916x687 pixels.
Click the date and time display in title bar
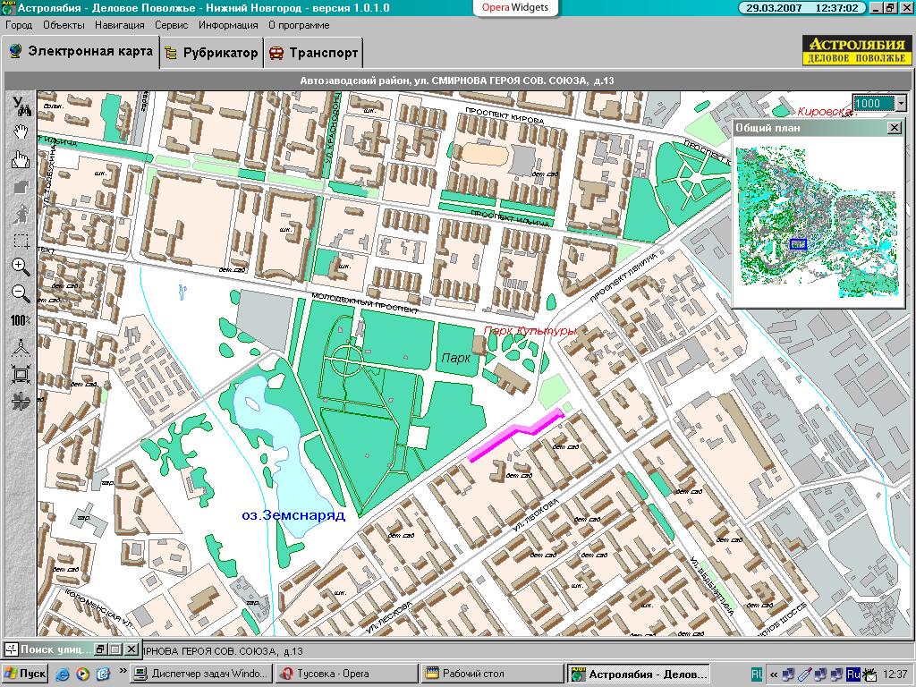(x=802, y=8)
